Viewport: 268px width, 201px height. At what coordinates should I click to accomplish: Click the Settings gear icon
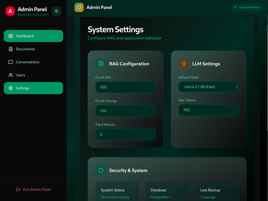(11, 88)
